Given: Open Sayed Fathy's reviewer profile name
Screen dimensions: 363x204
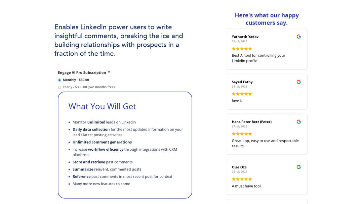Looking at the screenshot, I should click(242, 82).
